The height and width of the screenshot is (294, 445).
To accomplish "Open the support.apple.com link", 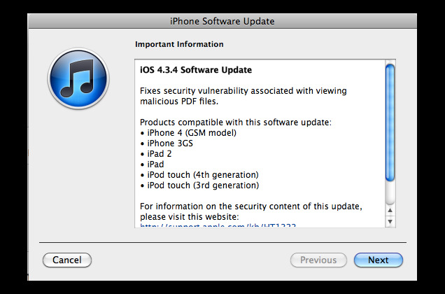I will point(218,225).
